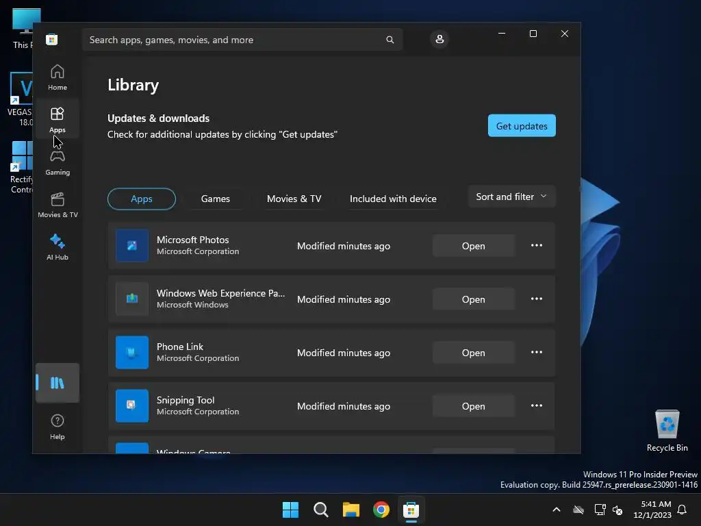The width and height of the screenshot is (701, 526).
Task: Open Help in the sidebar
Action: (58, 427)
